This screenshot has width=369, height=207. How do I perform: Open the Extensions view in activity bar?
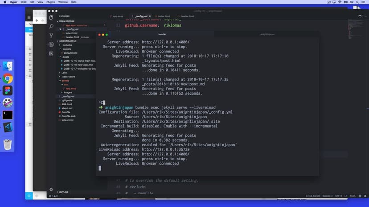click(51, 53)
